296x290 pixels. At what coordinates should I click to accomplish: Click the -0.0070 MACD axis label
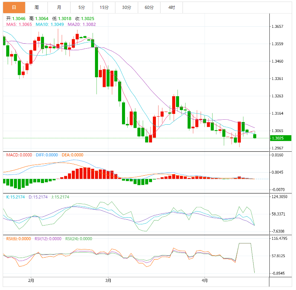(x=278, y=190)
